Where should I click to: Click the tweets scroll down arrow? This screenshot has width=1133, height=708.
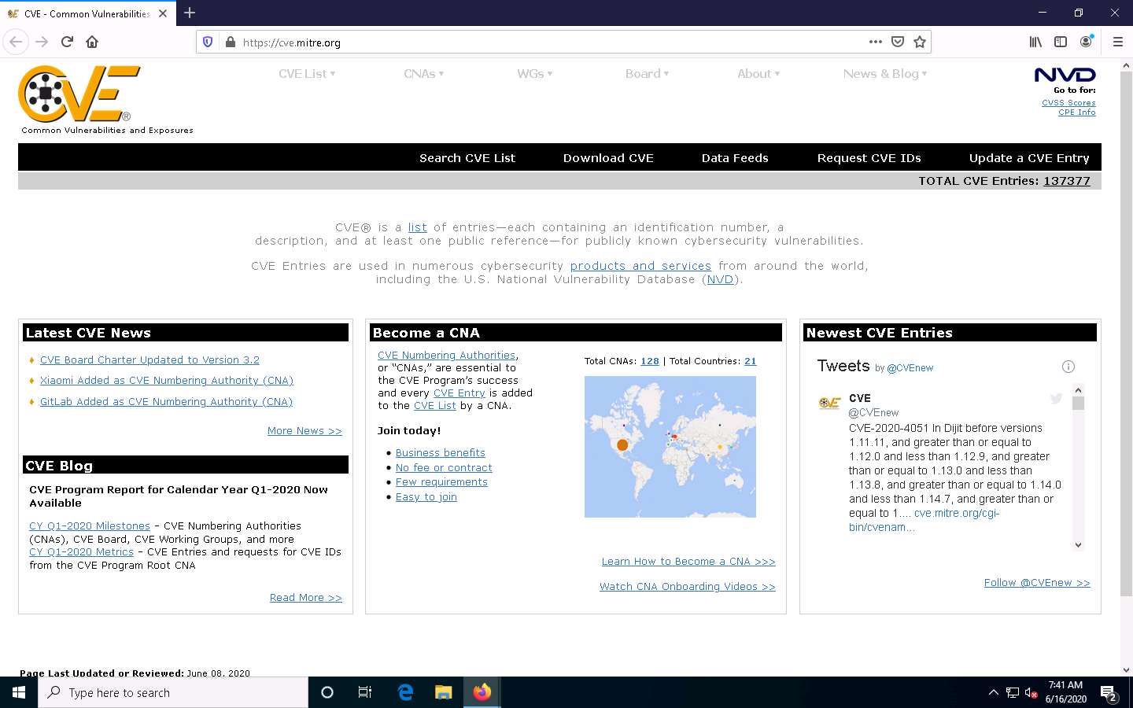(x=1079, y=544)
